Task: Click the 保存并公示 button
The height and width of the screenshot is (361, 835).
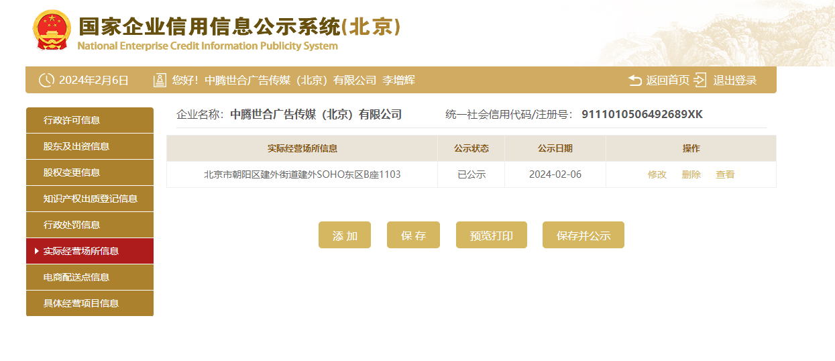Action: pos(583,235)
